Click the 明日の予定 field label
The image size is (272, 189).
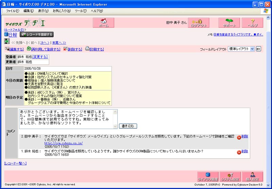coord(14,98)
